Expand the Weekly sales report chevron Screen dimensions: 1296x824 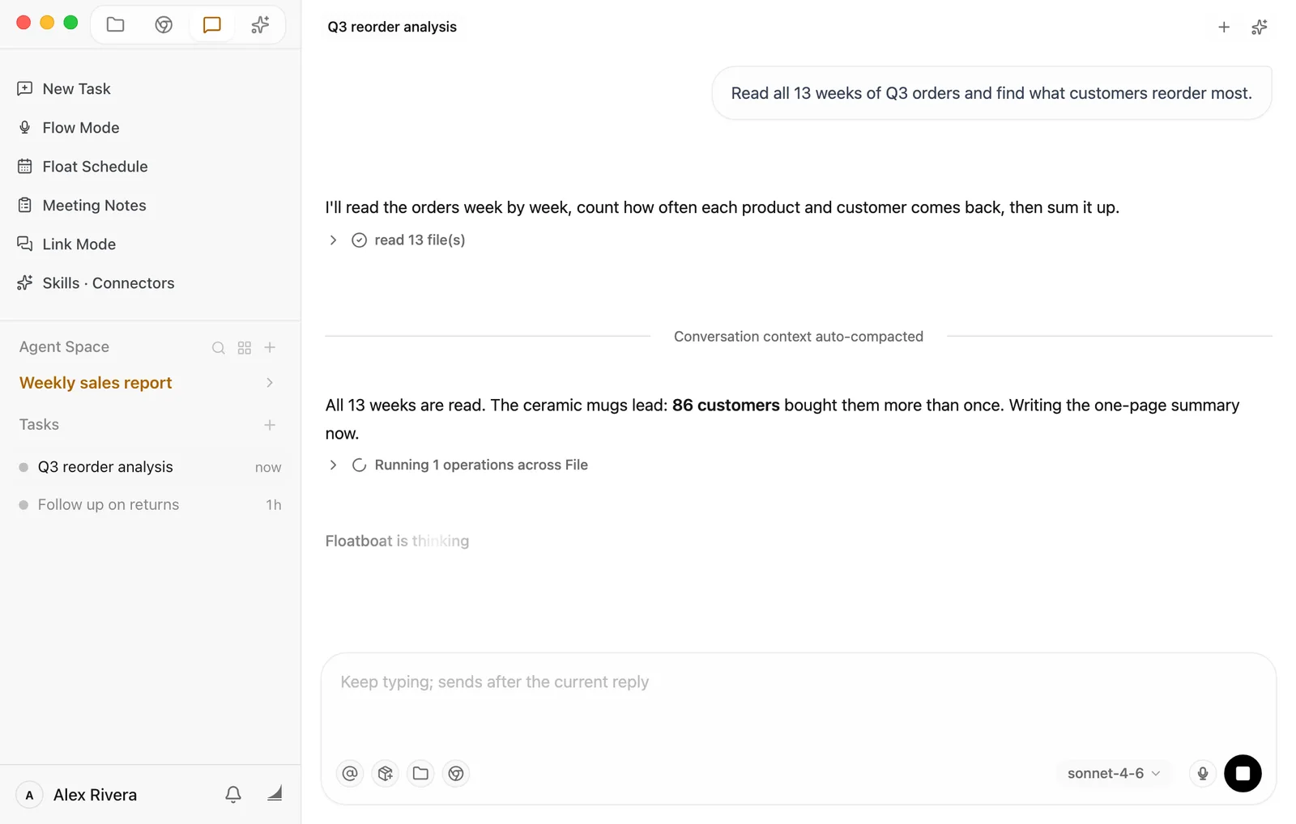click(x=270, y=383)
